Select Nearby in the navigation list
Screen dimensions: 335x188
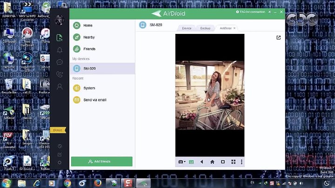coord(89,37)
